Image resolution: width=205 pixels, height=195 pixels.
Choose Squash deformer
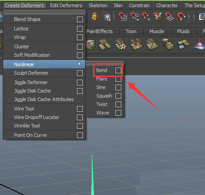(104, 96)
